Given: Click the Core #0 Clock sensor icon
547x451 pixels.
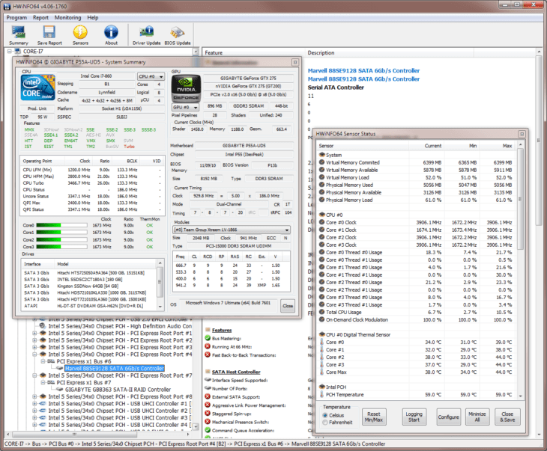Looking at the screenshot, I should point(321,222).
